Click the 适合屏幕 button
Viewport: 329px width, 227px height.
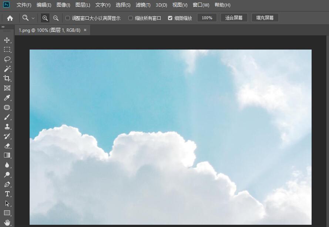pos(234,18)
